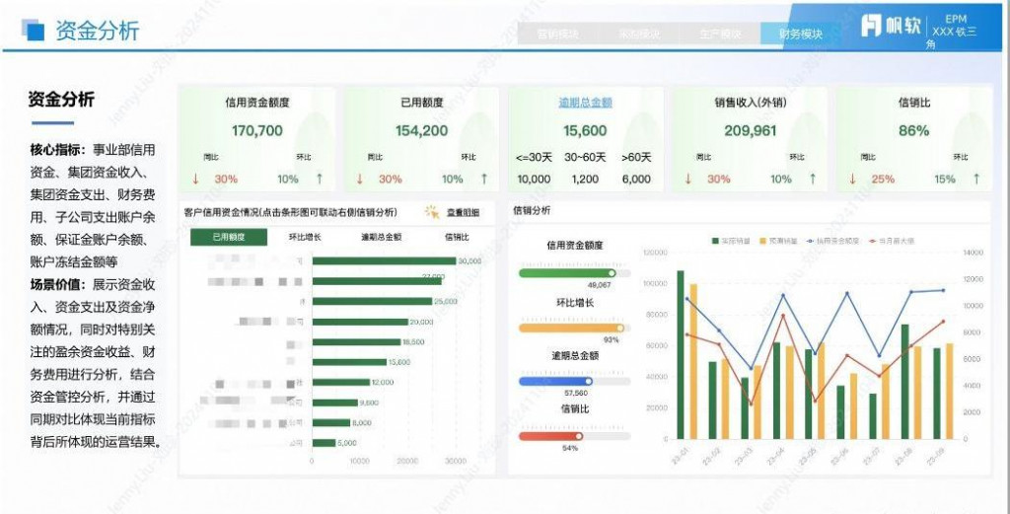The height and width of the screenshot is (514, 1010).
Task: Open the 生产模块 tab
Action: pyautogui.click(x=720, y=34)
